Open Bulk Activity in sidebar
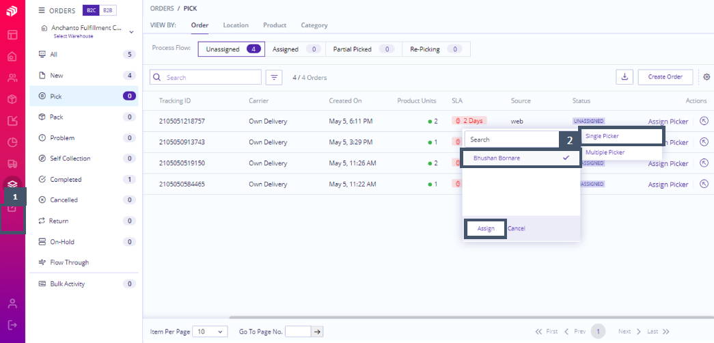Screen dimensions: 714x343 pos(84,284)
